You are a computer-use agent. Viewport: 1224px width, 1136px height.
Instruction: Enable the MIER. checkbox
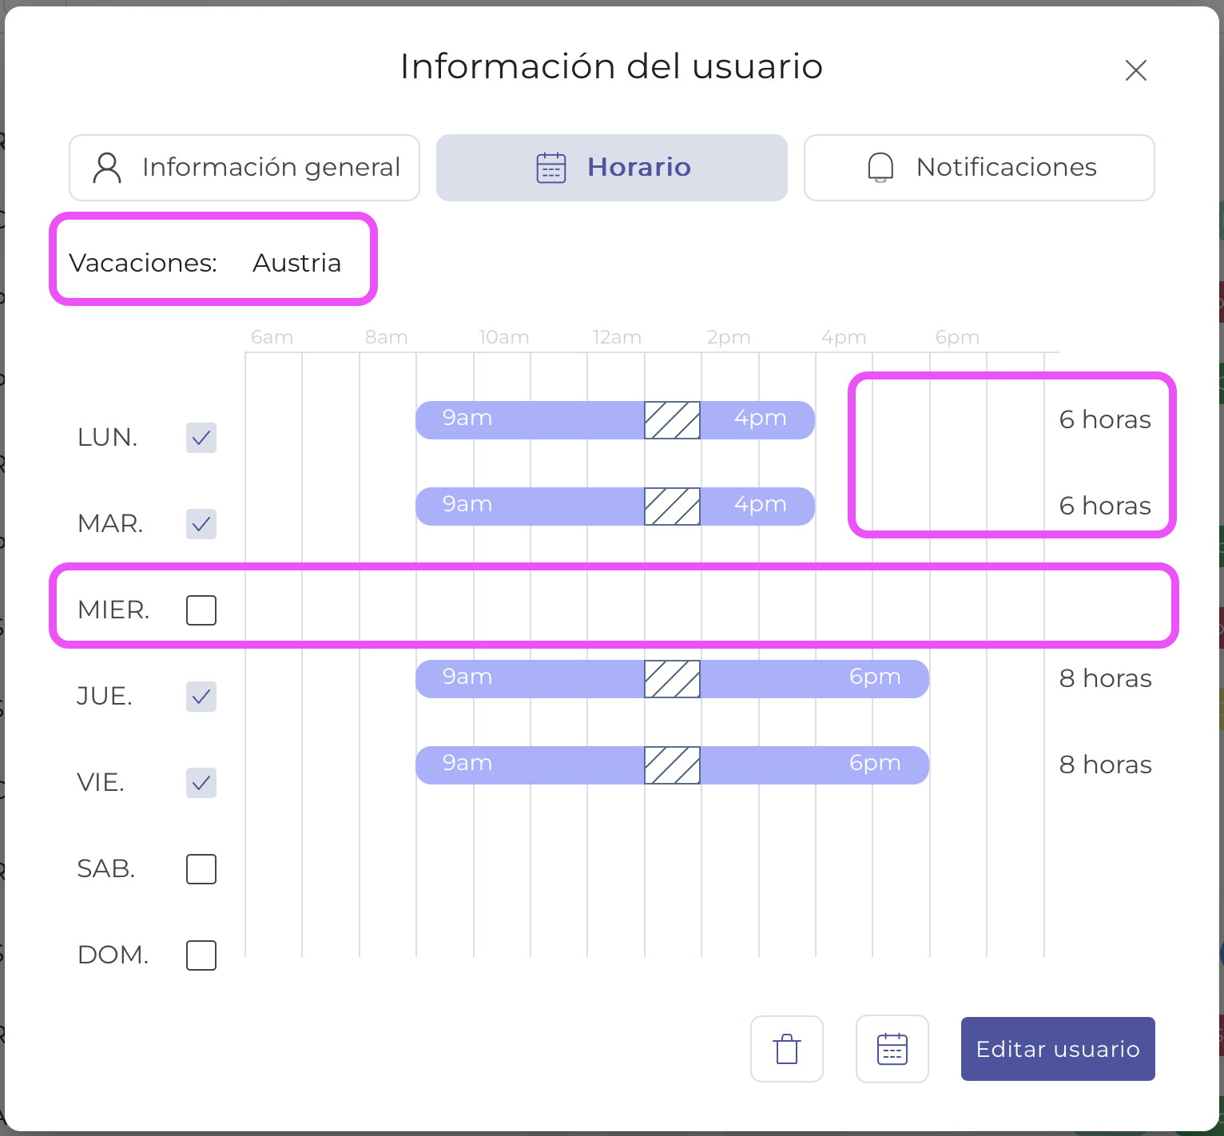(x=201, y=610)
